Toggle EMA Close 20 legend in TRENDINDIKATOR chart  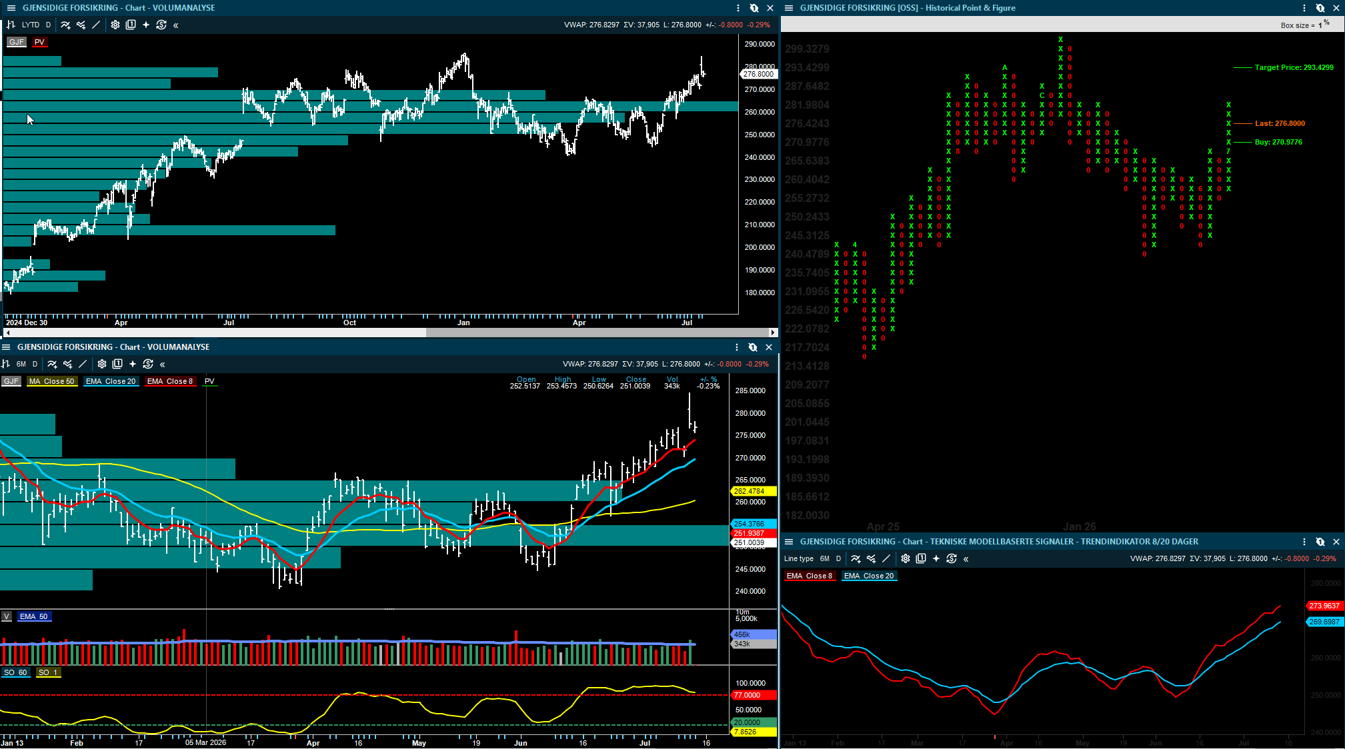[x=869, y=576]
